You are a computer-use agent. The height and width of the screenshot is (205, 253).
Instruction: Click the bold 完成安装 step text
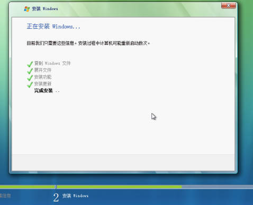[x=43, y=91]
